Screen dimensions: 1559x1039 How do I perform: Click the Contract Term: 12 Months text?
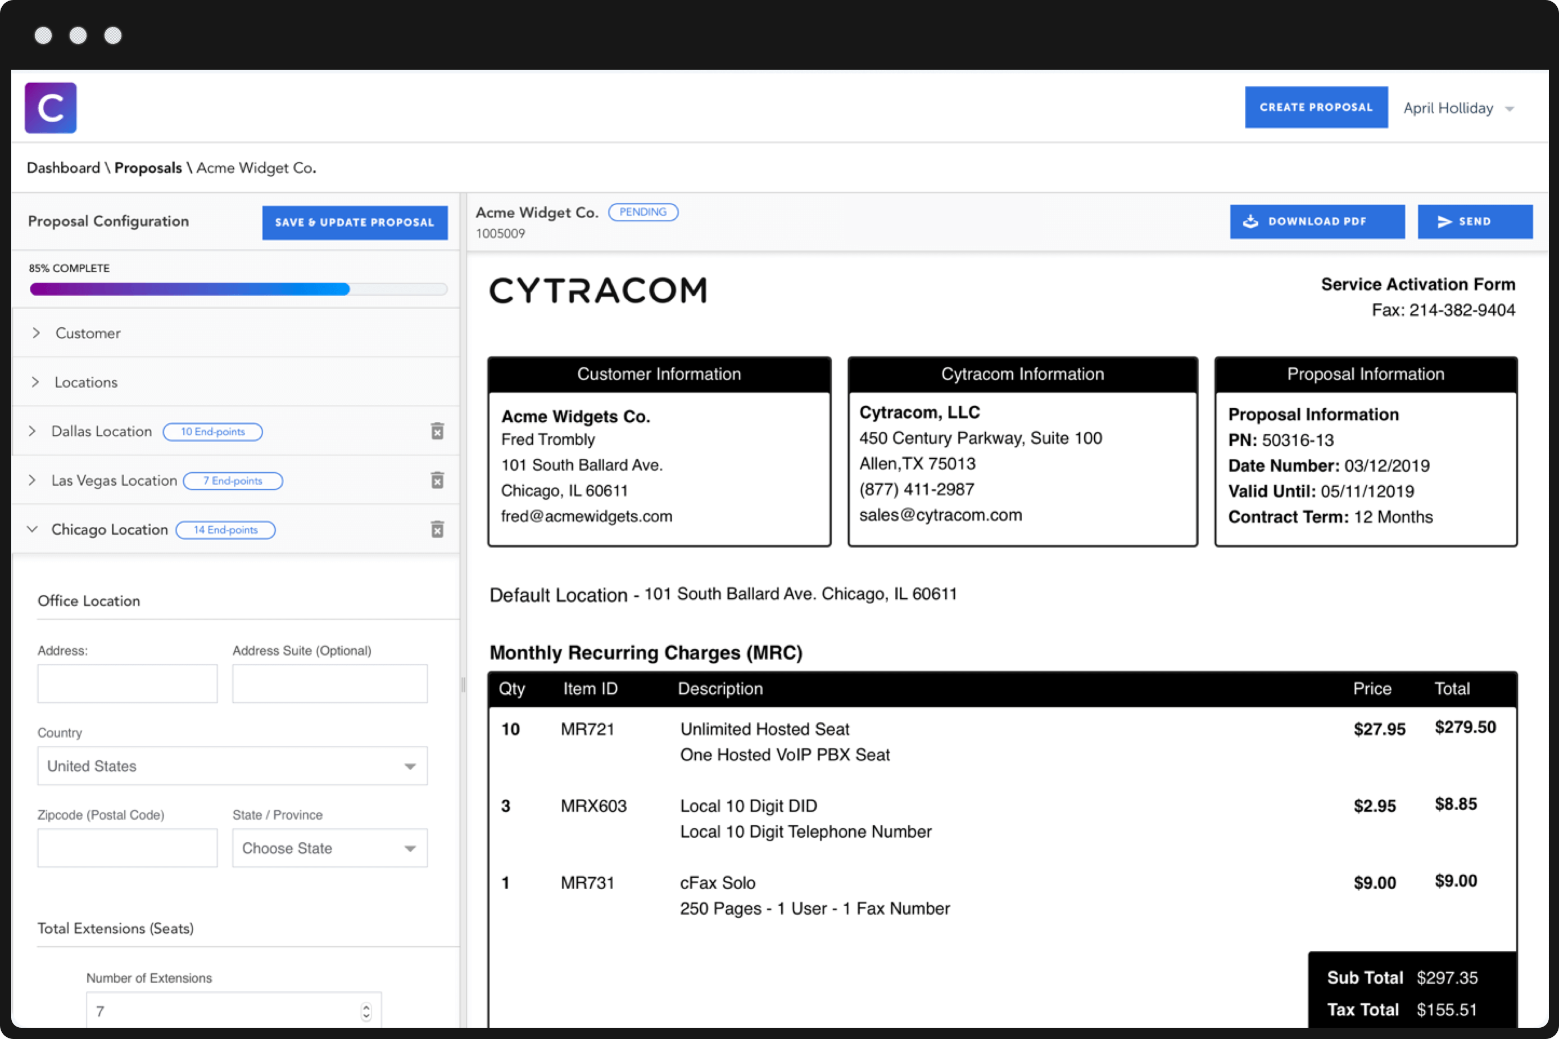click(x=1330, y=517)
